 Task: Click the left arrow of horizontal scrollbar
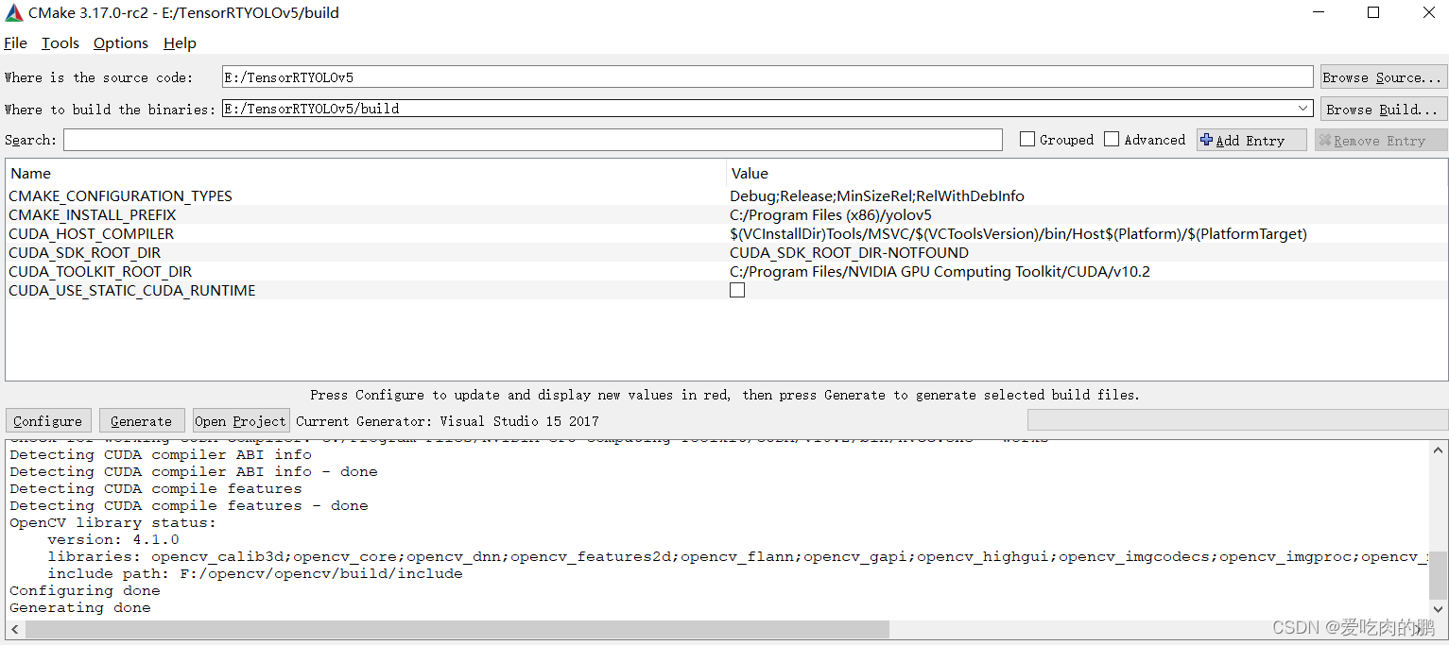(x=13, y=628)
